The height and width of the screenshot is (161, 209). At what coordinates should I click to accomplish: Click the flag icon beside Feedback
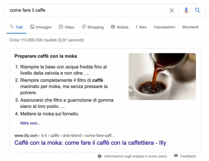click(176, 156)
